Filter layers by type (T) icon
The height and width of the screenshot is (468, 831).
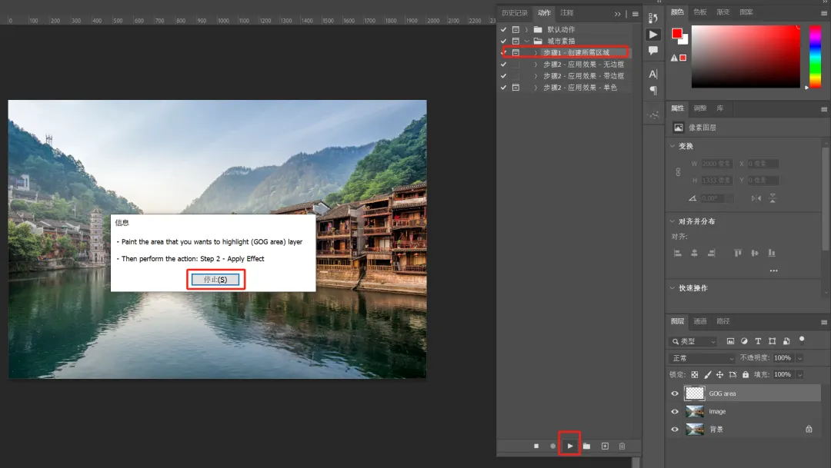[x=758, y=341]
